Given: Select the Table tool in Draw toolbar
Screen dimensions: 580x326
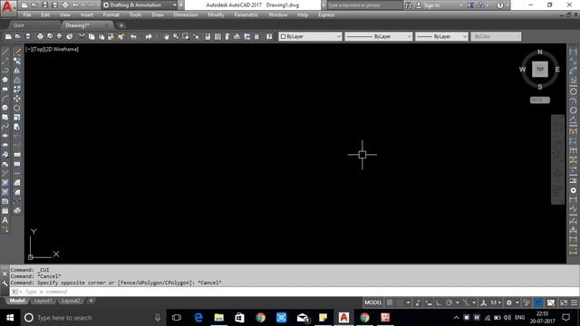Looking at the screenshot, I should pyautogui.click(x=5, y=211).
